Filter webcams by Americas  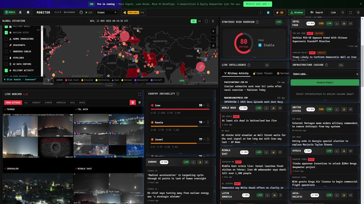pyautogui.click(x=61, y=103)
